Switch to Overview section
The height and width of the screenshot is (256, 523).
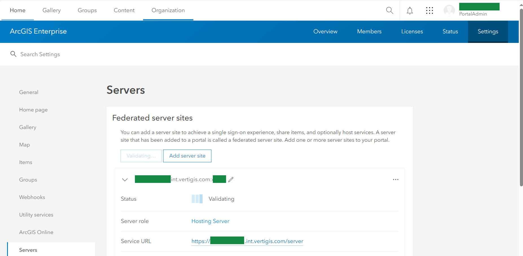coord(325,31)
